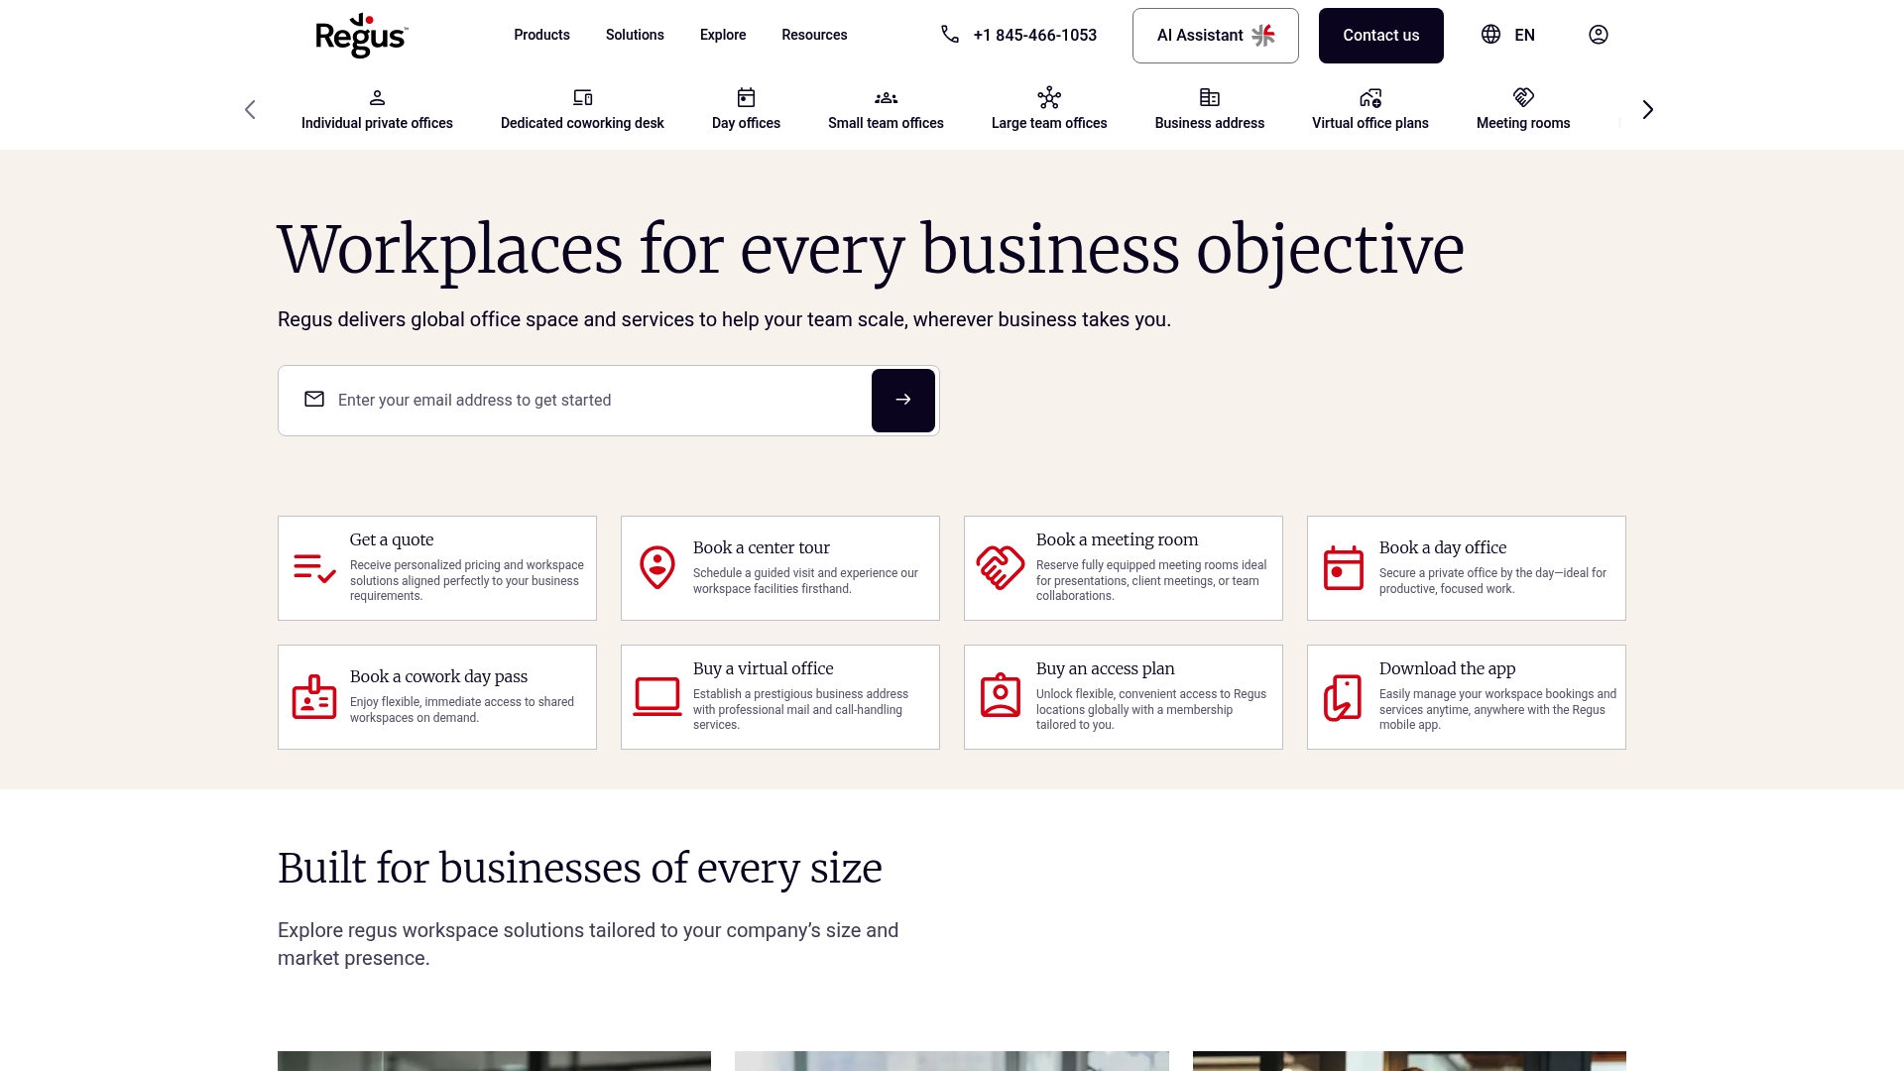Open Book a day office card title
Image resolution: width=1904 pixels, height=1071 pixels.
[x=1443, y=547]
